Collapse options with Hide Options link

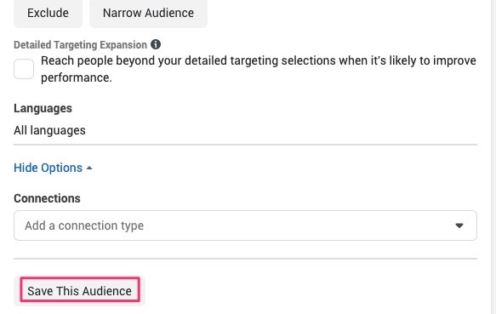point(53,168)
